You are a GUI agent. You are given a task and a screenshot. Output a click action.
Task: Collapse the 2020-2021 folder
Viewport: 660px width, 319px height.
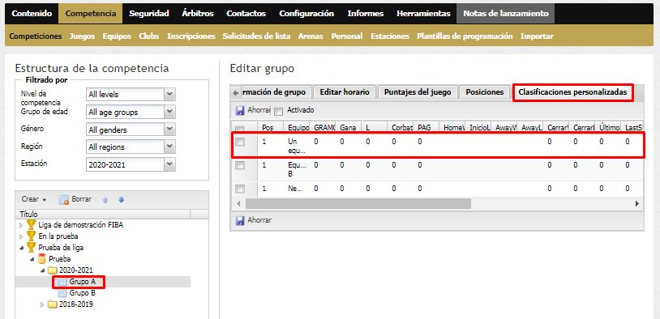42,270
